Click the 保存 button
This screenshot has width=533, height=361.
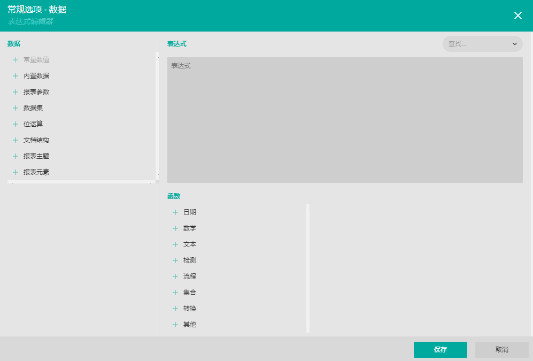point(440,350)
